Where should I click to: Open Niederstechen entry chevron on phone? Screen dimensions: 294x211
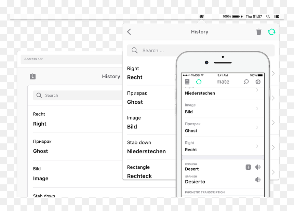pos(257,90)
